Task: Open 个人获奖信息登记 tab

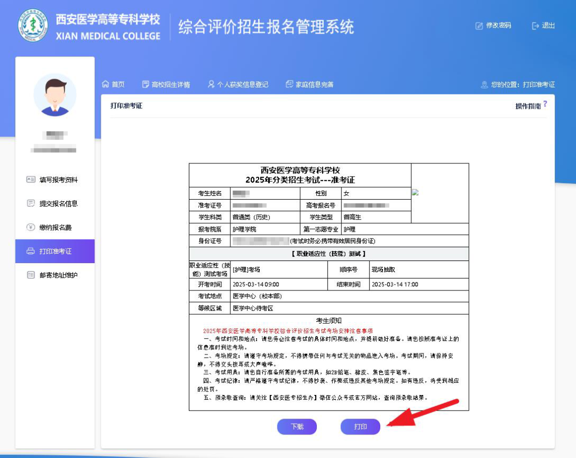Action: (242, 84)
